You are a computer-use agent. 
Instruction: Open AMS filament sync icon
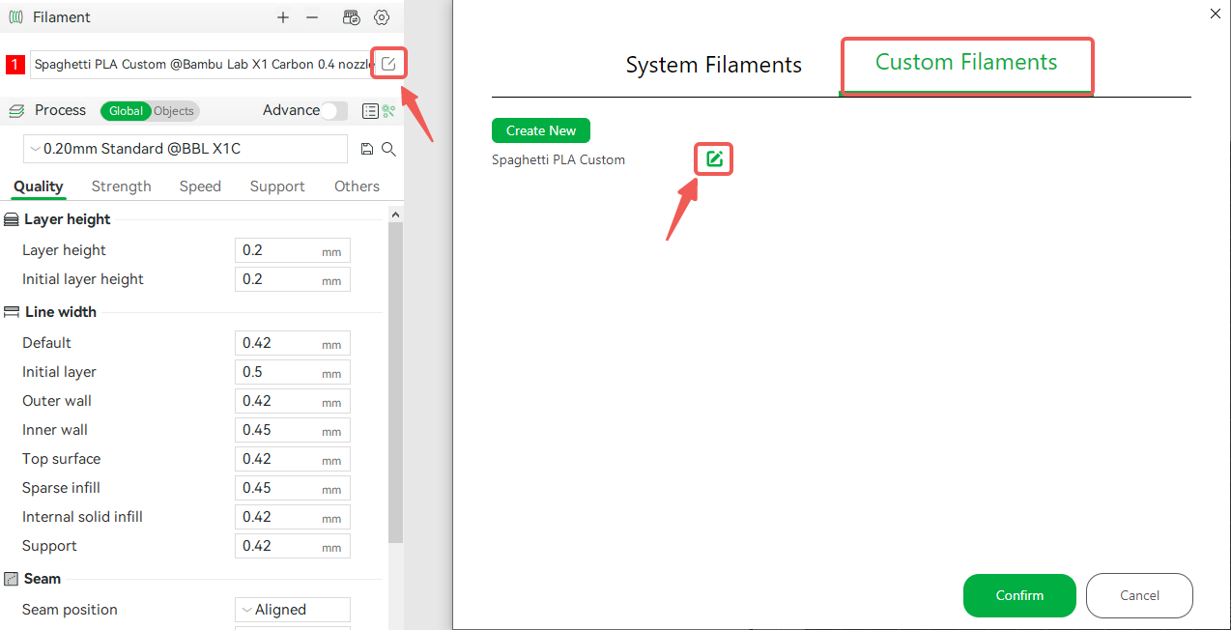[352, 17]
